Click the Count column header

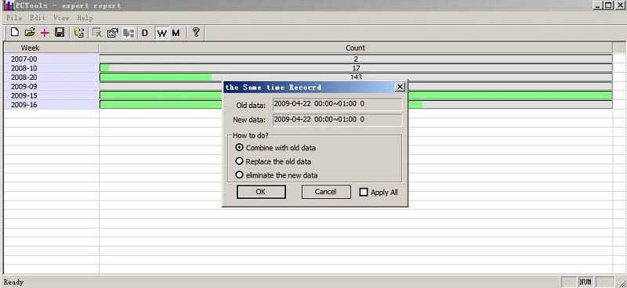355,48
